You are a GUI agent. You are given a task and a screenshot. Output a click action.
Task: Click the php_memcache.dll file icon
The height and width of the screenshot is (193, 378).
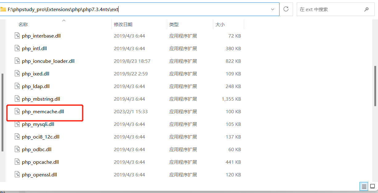(x=17, y=111)
